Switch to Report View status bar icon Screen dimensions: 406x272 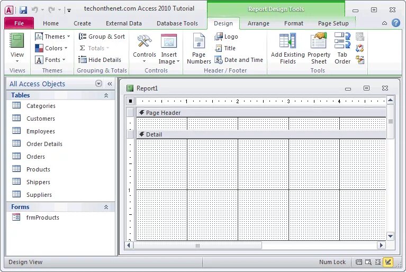pyautogui.click(x=358, y=262)
